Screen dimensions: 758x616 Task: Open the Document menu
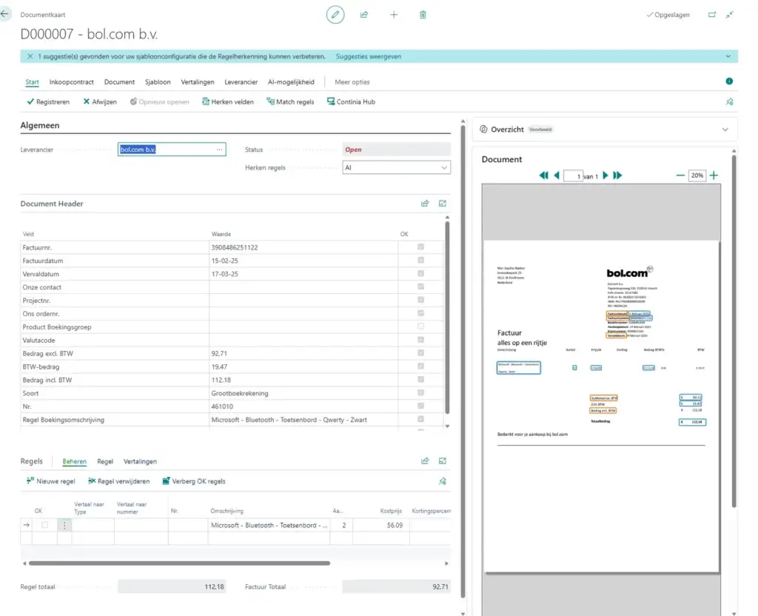click(119, 81)
